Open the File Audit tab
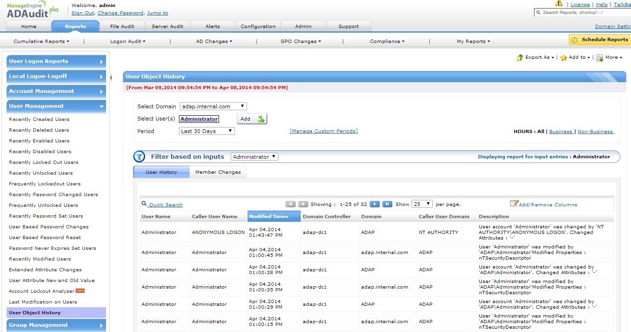 (122, 27)
